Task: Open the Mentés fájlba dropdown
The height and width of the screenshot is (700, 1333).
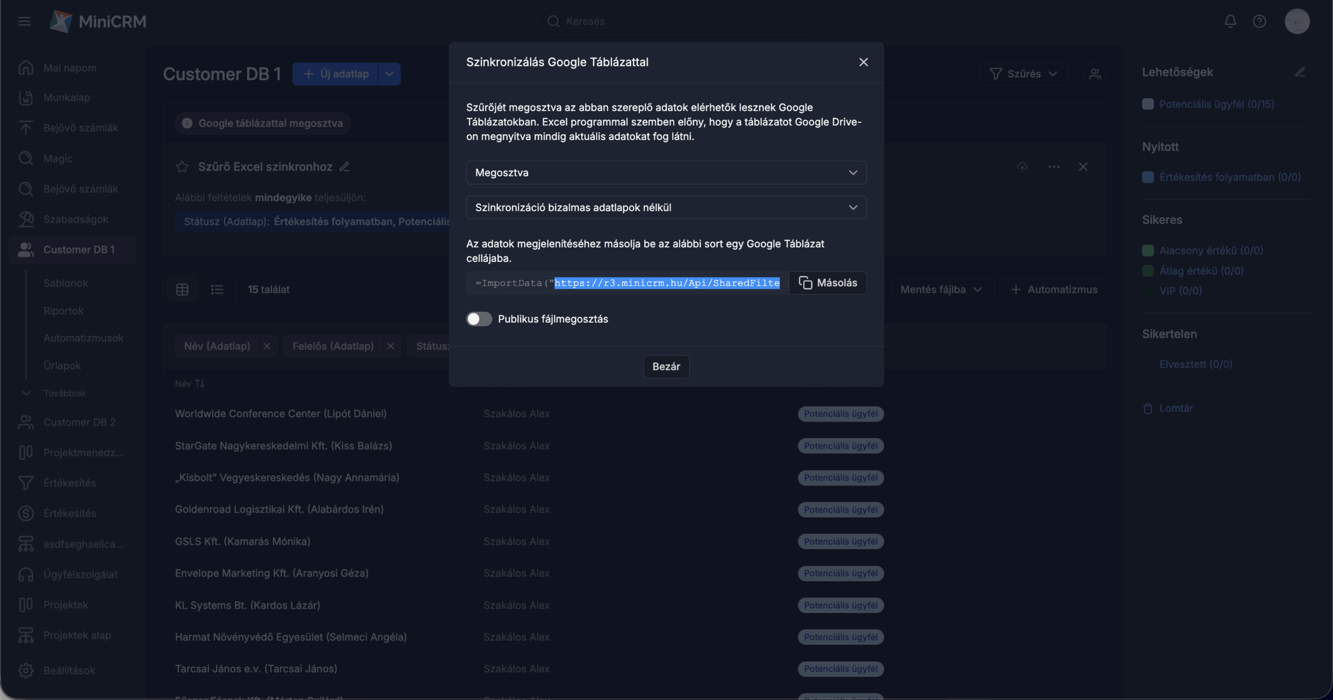Action: (x=941, y=289)
